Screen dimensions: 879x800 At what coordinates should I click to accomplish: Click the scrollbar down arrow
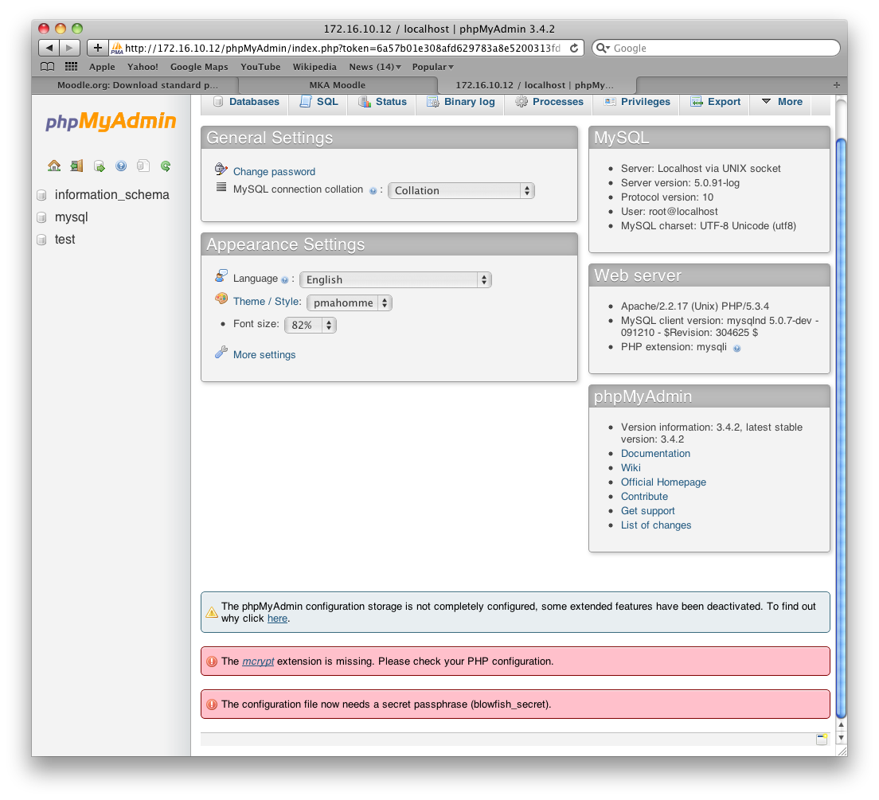[x=841, y=738]
